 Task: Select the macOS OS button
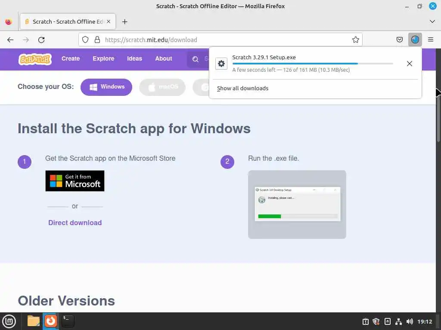click(162, 87)
